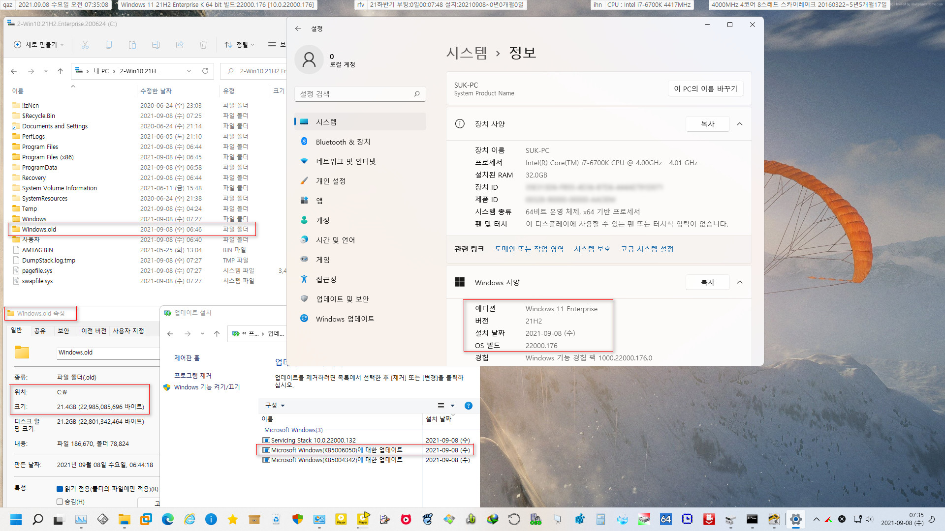
Task: Click the Cut scissors icon in Explorer toolbar
Action: (x=85, y=45)
